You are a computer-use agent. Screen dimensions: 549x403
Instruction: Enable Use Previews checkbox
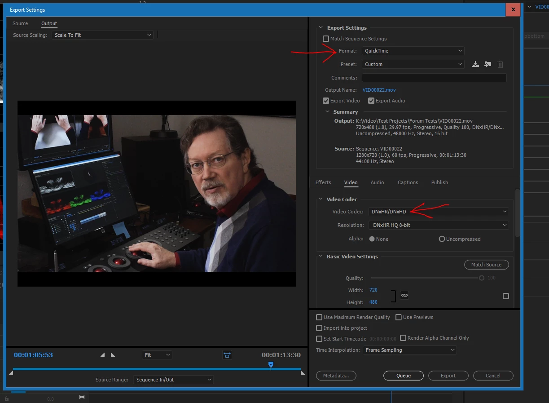click(399, 317)
